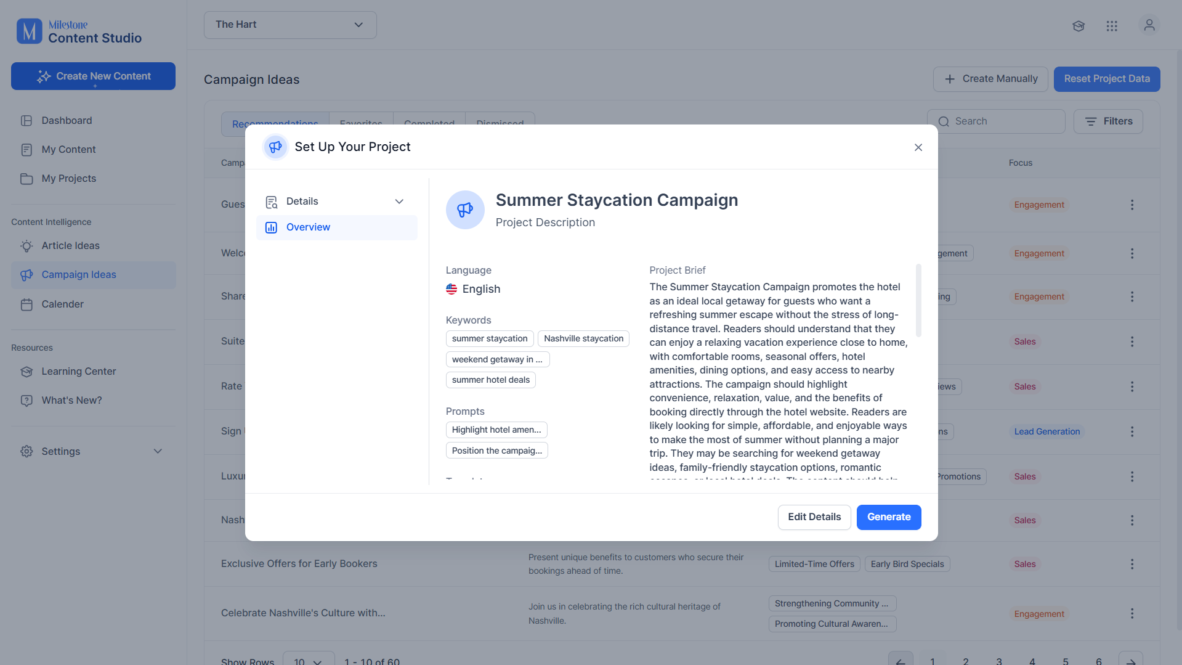Click the 'Promoting Cultural Awaren...' tag
Screen dimensions: 1182x665
click(x=832, y=624)
